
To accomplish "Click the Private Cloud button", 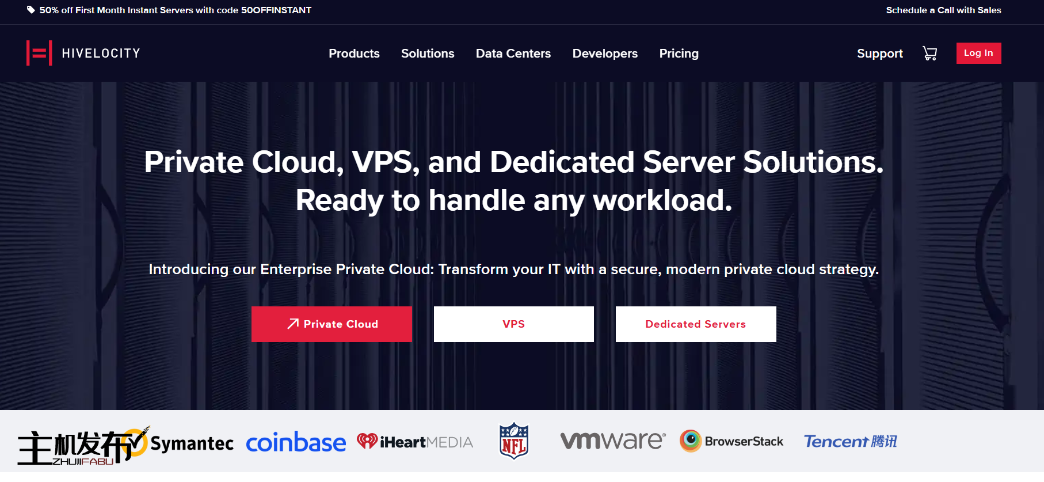I will click(x=332, y=324).
